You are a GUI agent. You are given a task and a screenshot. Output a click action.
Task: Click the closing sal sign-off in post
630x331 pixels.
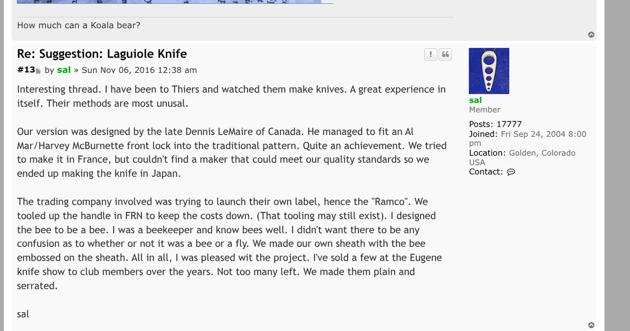[23, 314]
